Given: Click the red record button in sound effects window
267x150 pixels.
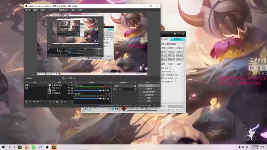Looking at the screenshot, I should 124,109.
